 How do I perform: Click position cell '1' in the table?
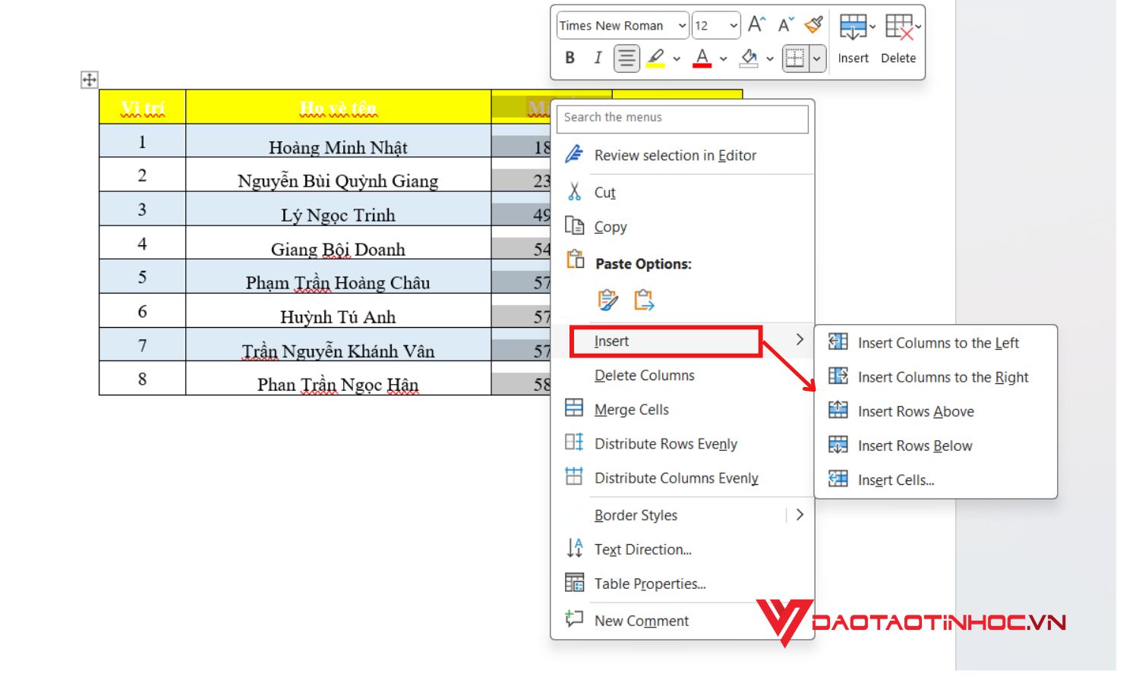tap(142, 142)
